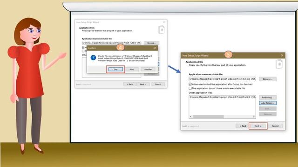This screenshot has height=167, width=298.
Task: Click Cancel in the right wizard window
Action: tap(275, 126)
